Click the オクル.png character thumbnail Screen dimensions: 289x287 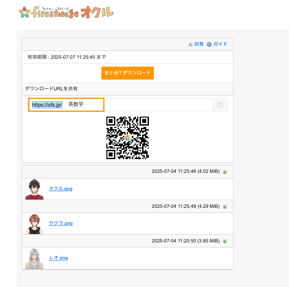(x=35, y=189)
